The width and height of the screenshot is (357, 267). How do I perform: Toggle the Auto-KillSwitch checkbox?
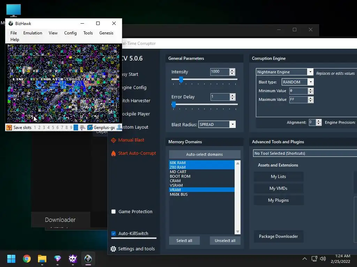(x=113, y=233)
